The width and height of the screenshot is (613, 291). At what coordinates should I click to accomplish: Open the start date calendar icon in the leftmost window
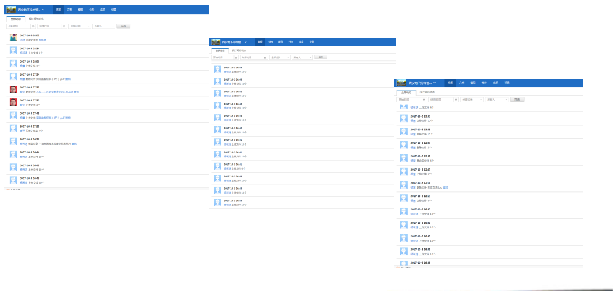32,26
